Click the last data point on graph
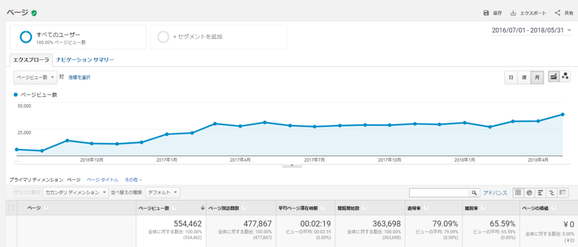This screenshot has width=578, height=247. pos(563,114)
